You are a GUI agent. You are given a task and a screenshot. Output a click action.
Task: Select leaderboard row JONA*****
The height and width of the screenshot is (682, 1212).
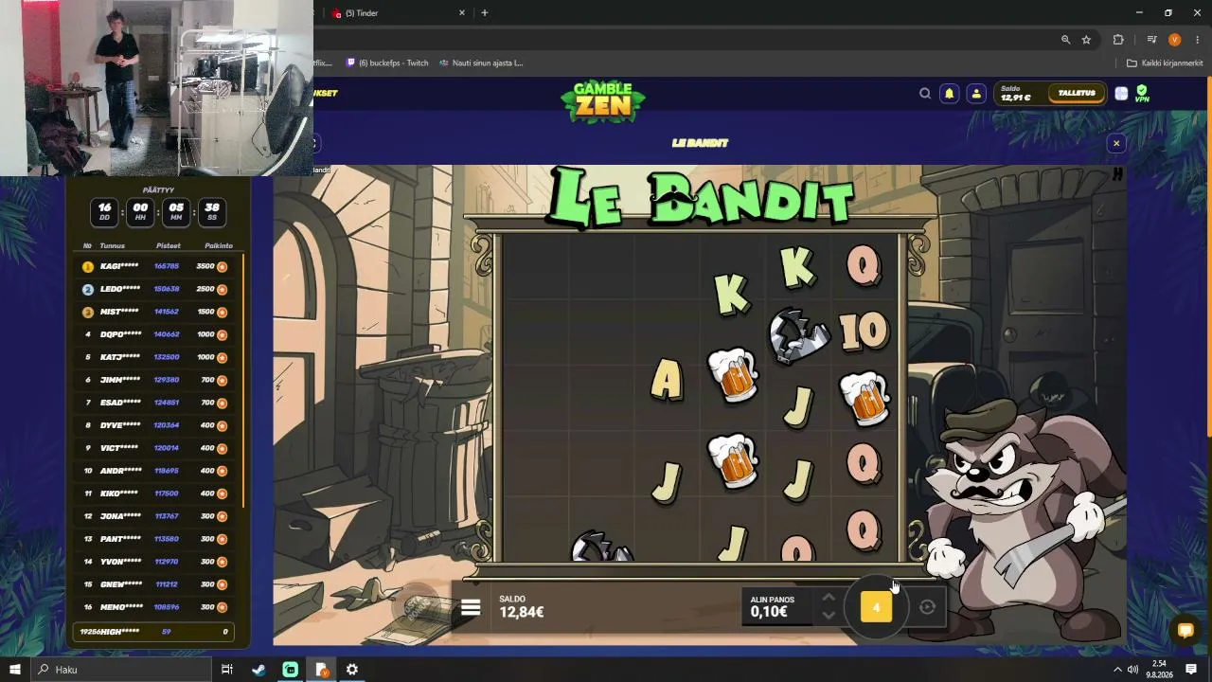(155, 516)
